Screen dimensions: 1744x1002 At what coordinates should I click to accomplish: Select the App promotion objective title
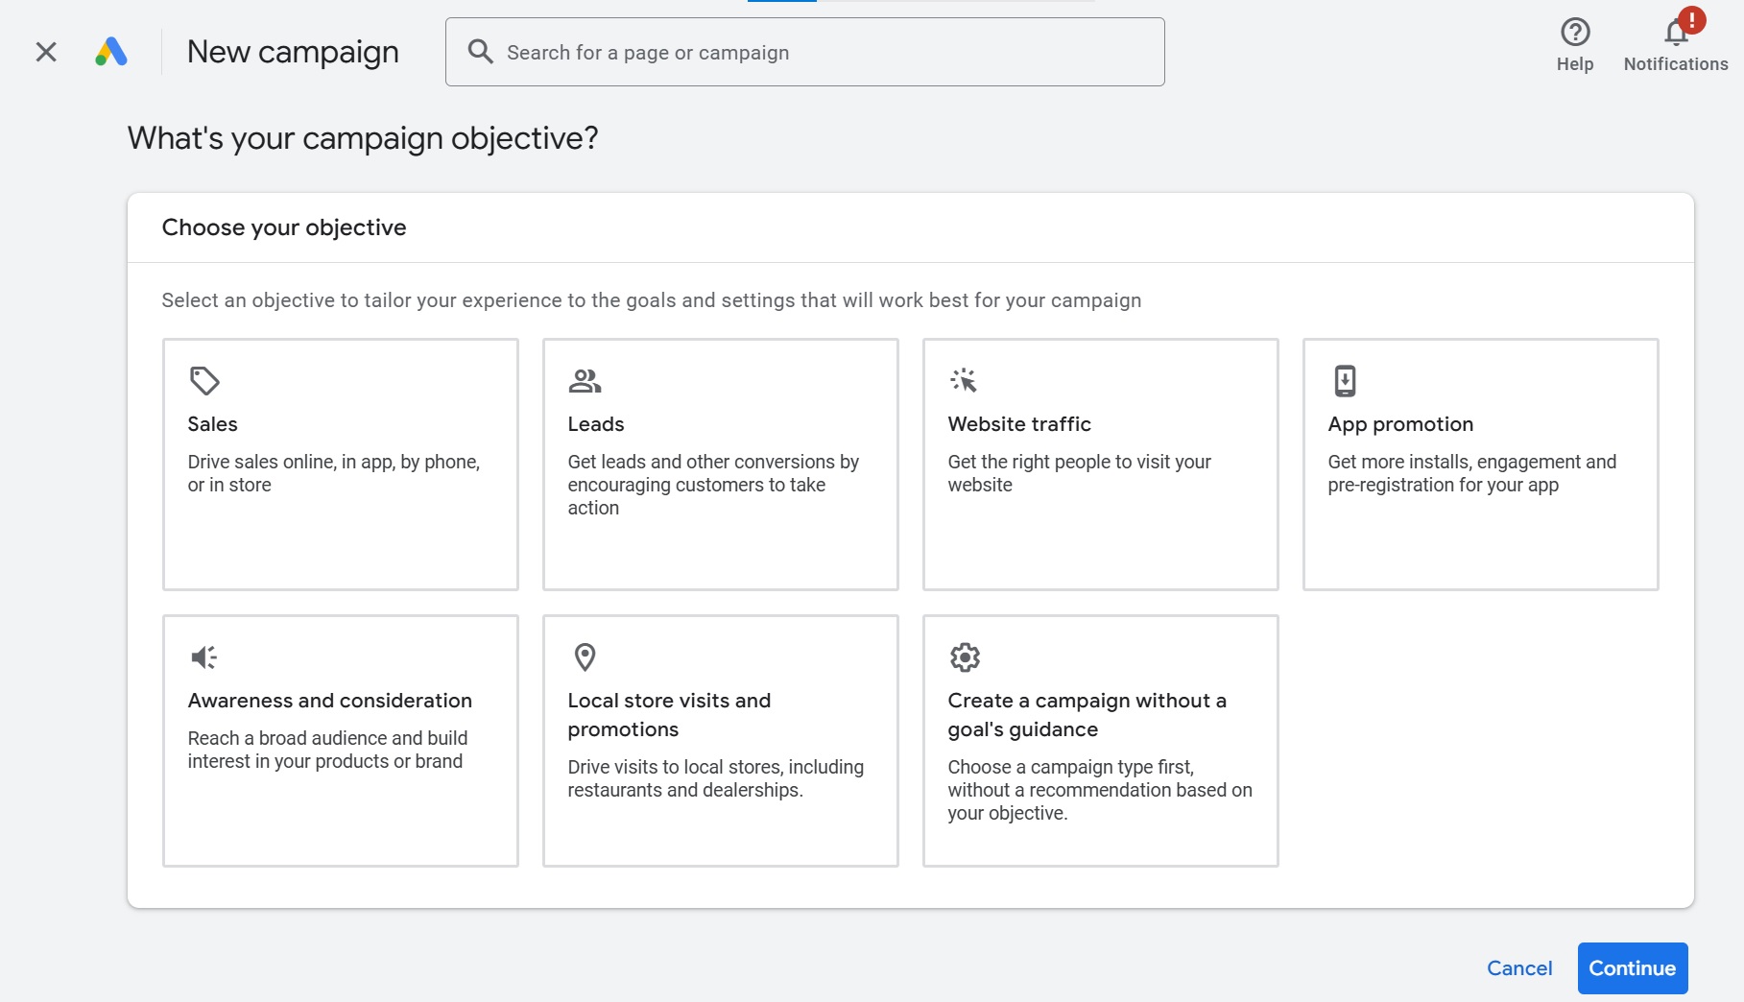1399,424
